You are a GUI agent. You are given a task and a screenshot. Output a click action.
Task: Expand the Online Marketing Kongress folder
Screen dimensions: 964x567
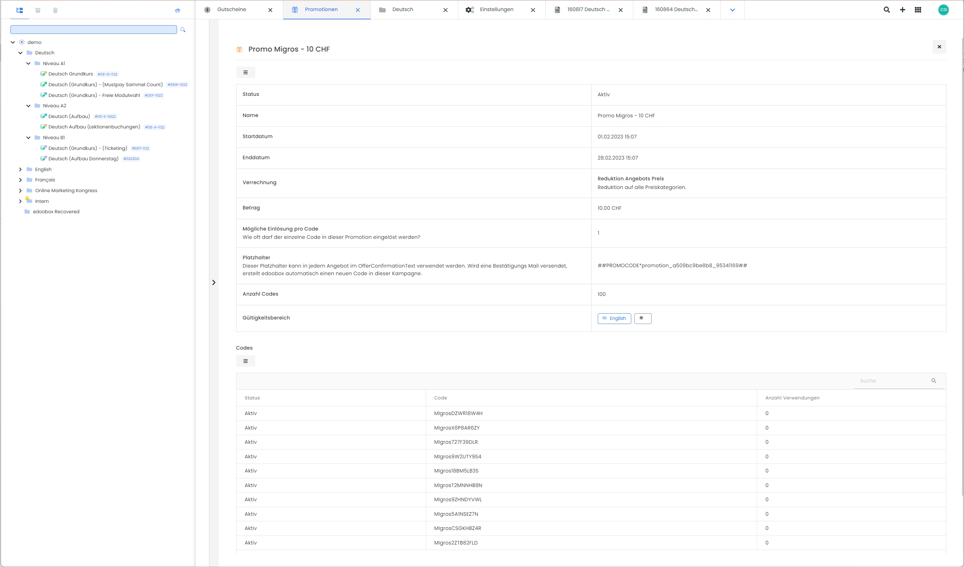[x=20, y=190]
